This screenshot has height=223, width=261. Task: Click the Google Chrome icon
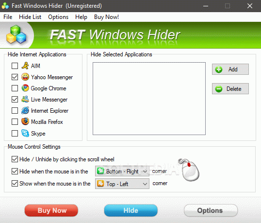click(x=25, y=88)
